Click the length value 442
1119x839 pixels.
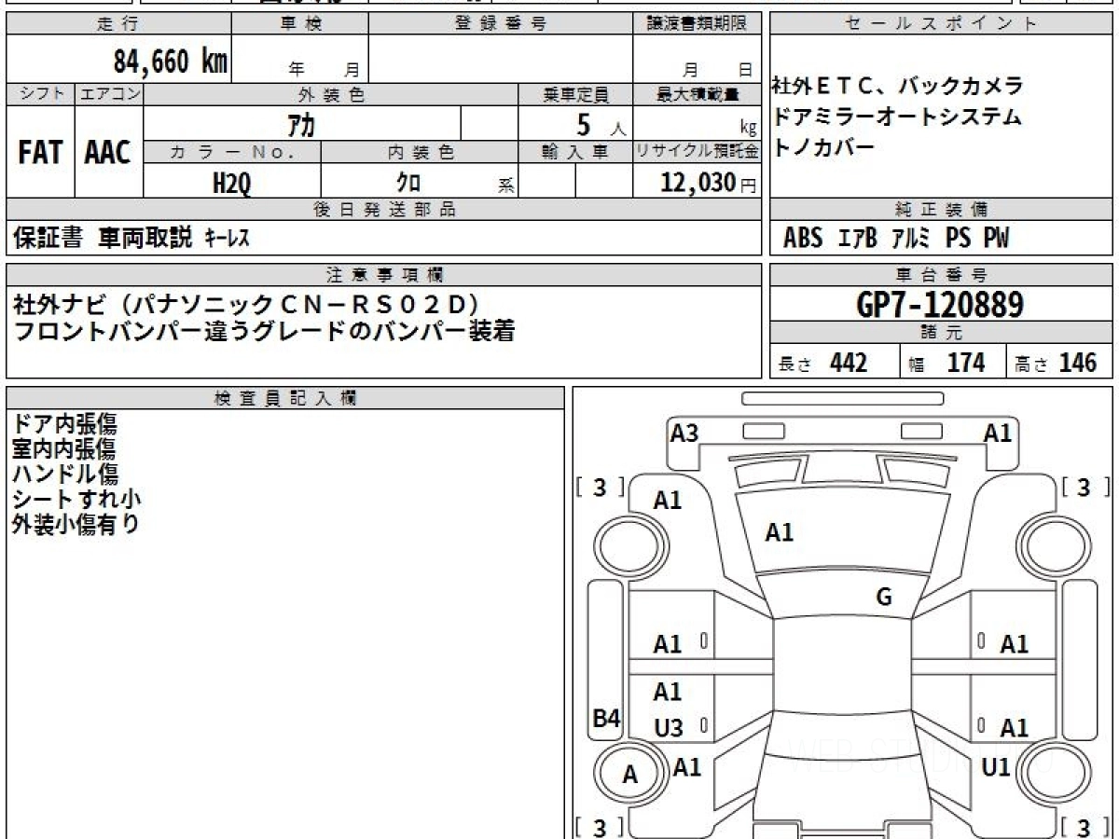[x=849, y=363]
